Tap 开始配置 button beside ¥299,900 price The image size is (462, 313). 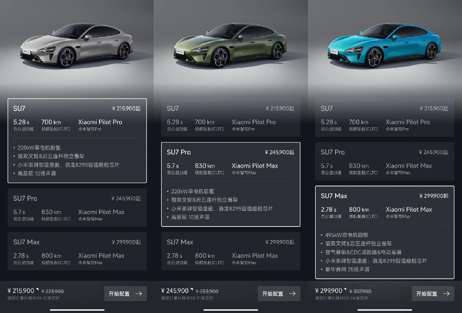[x=433, y=294]
